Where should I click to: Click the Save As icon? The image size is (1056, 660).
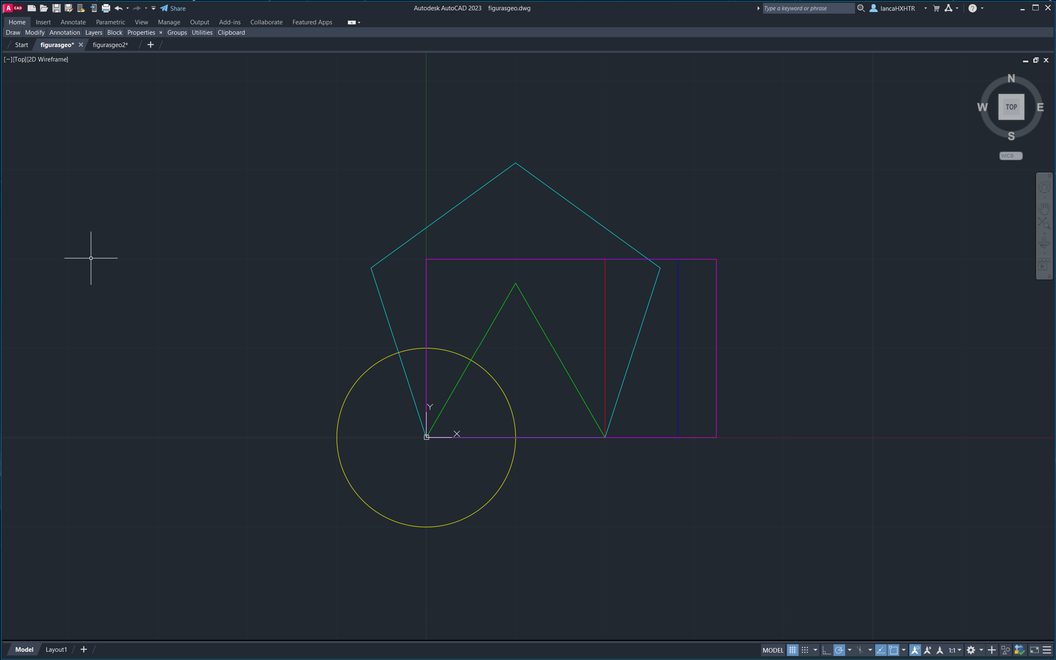tap(69, 8)
